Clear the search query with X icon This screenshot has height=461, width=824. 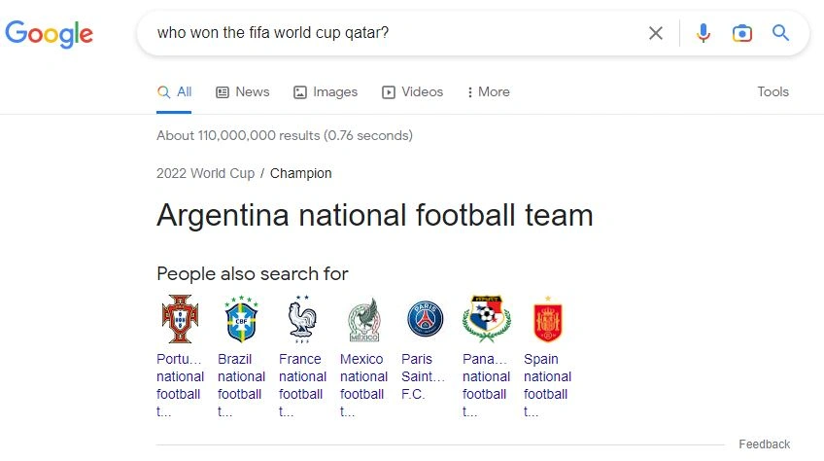click(656, 34)
